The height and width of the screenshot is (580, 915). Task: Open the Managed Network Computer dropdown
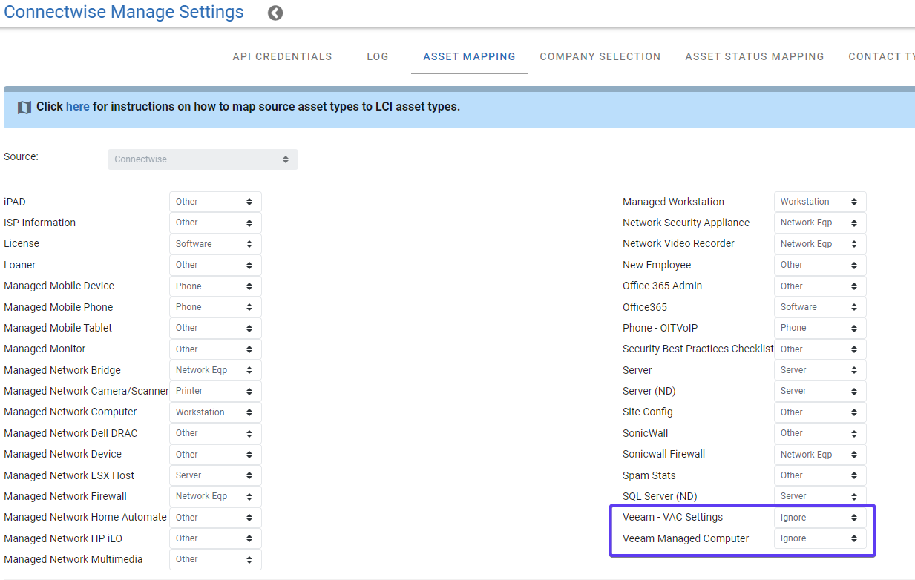(215, 412)
